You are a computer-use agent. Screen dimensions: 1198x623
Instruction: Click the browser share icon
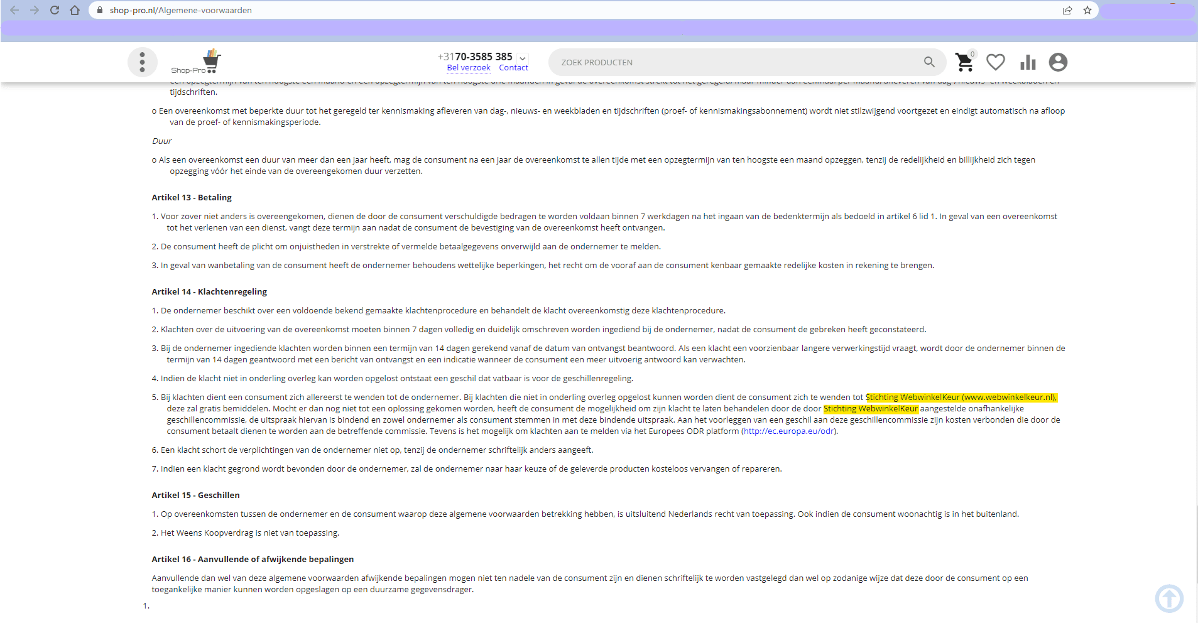pyautogui.click(x=1067, y=10)
